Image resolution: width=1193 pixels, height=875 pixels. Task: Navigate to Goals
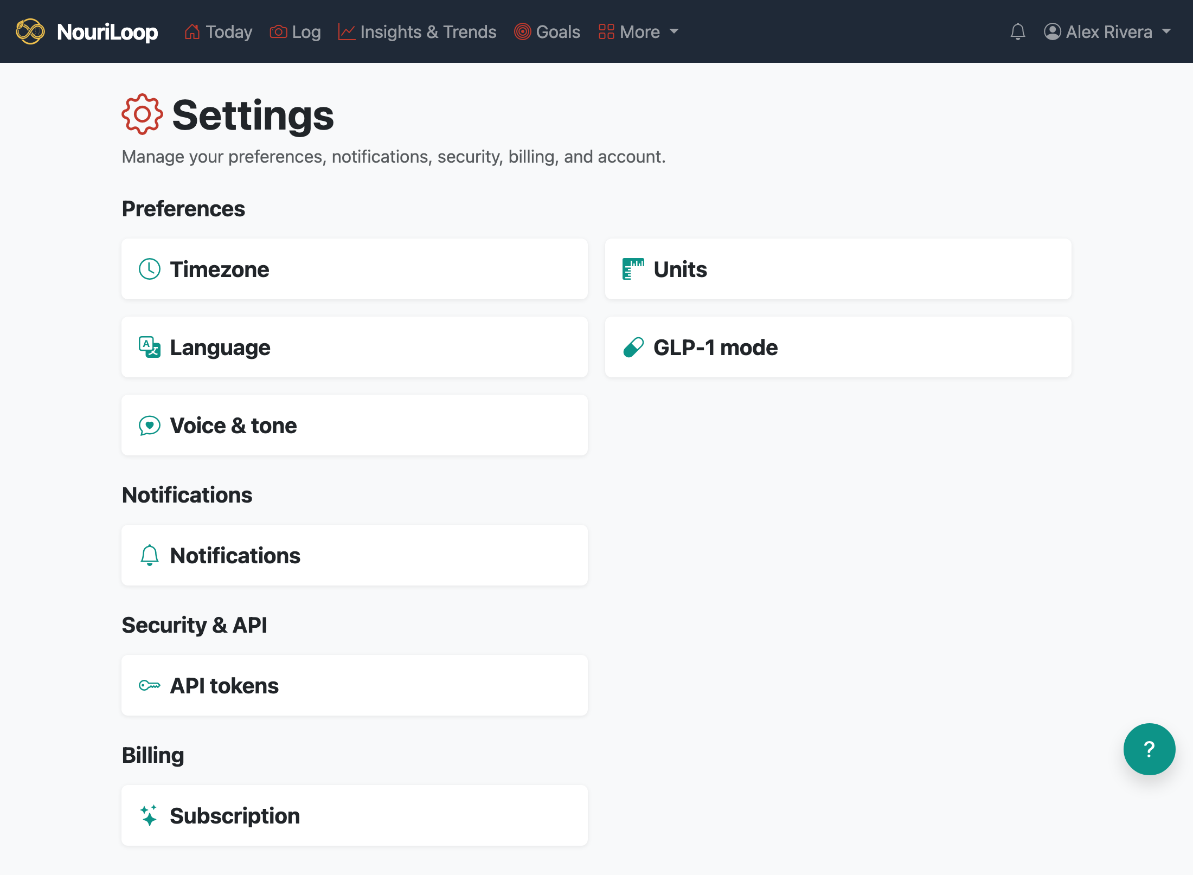pyautogui.click(x=547, y=32)
